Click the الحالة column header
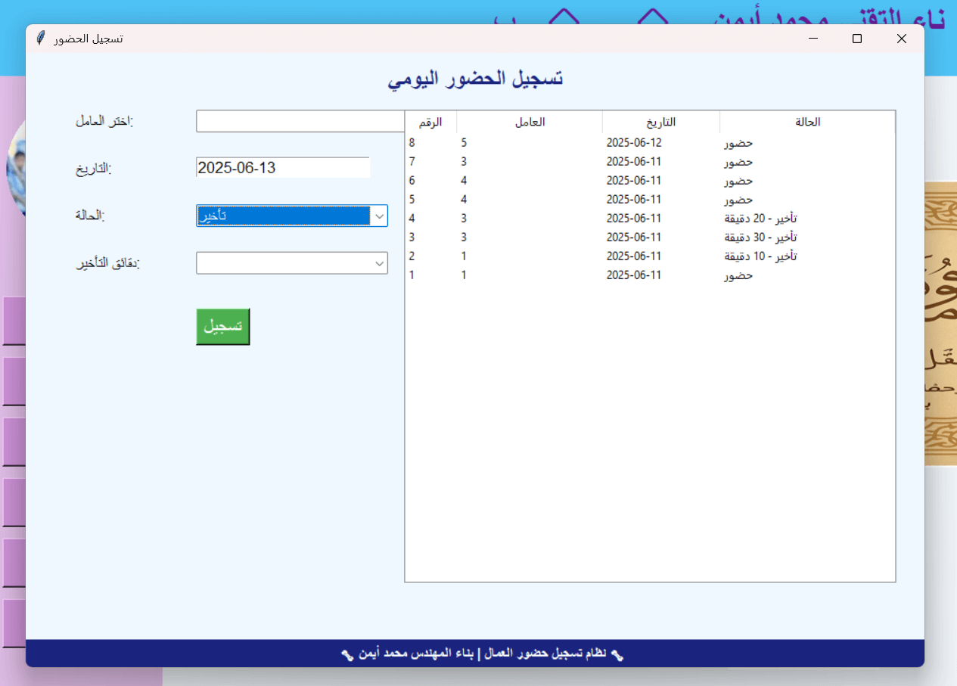Screen dimensions: 957x686 (x=807, y=122)
